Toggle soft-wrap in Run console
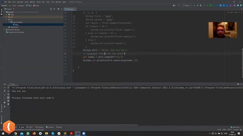The image size is (243, 136). (x=8, y=94)
